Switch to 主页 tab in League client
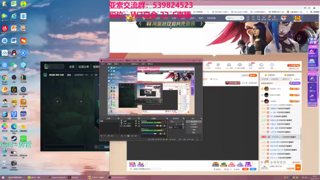320x180 pixels. tap(72, 67)
